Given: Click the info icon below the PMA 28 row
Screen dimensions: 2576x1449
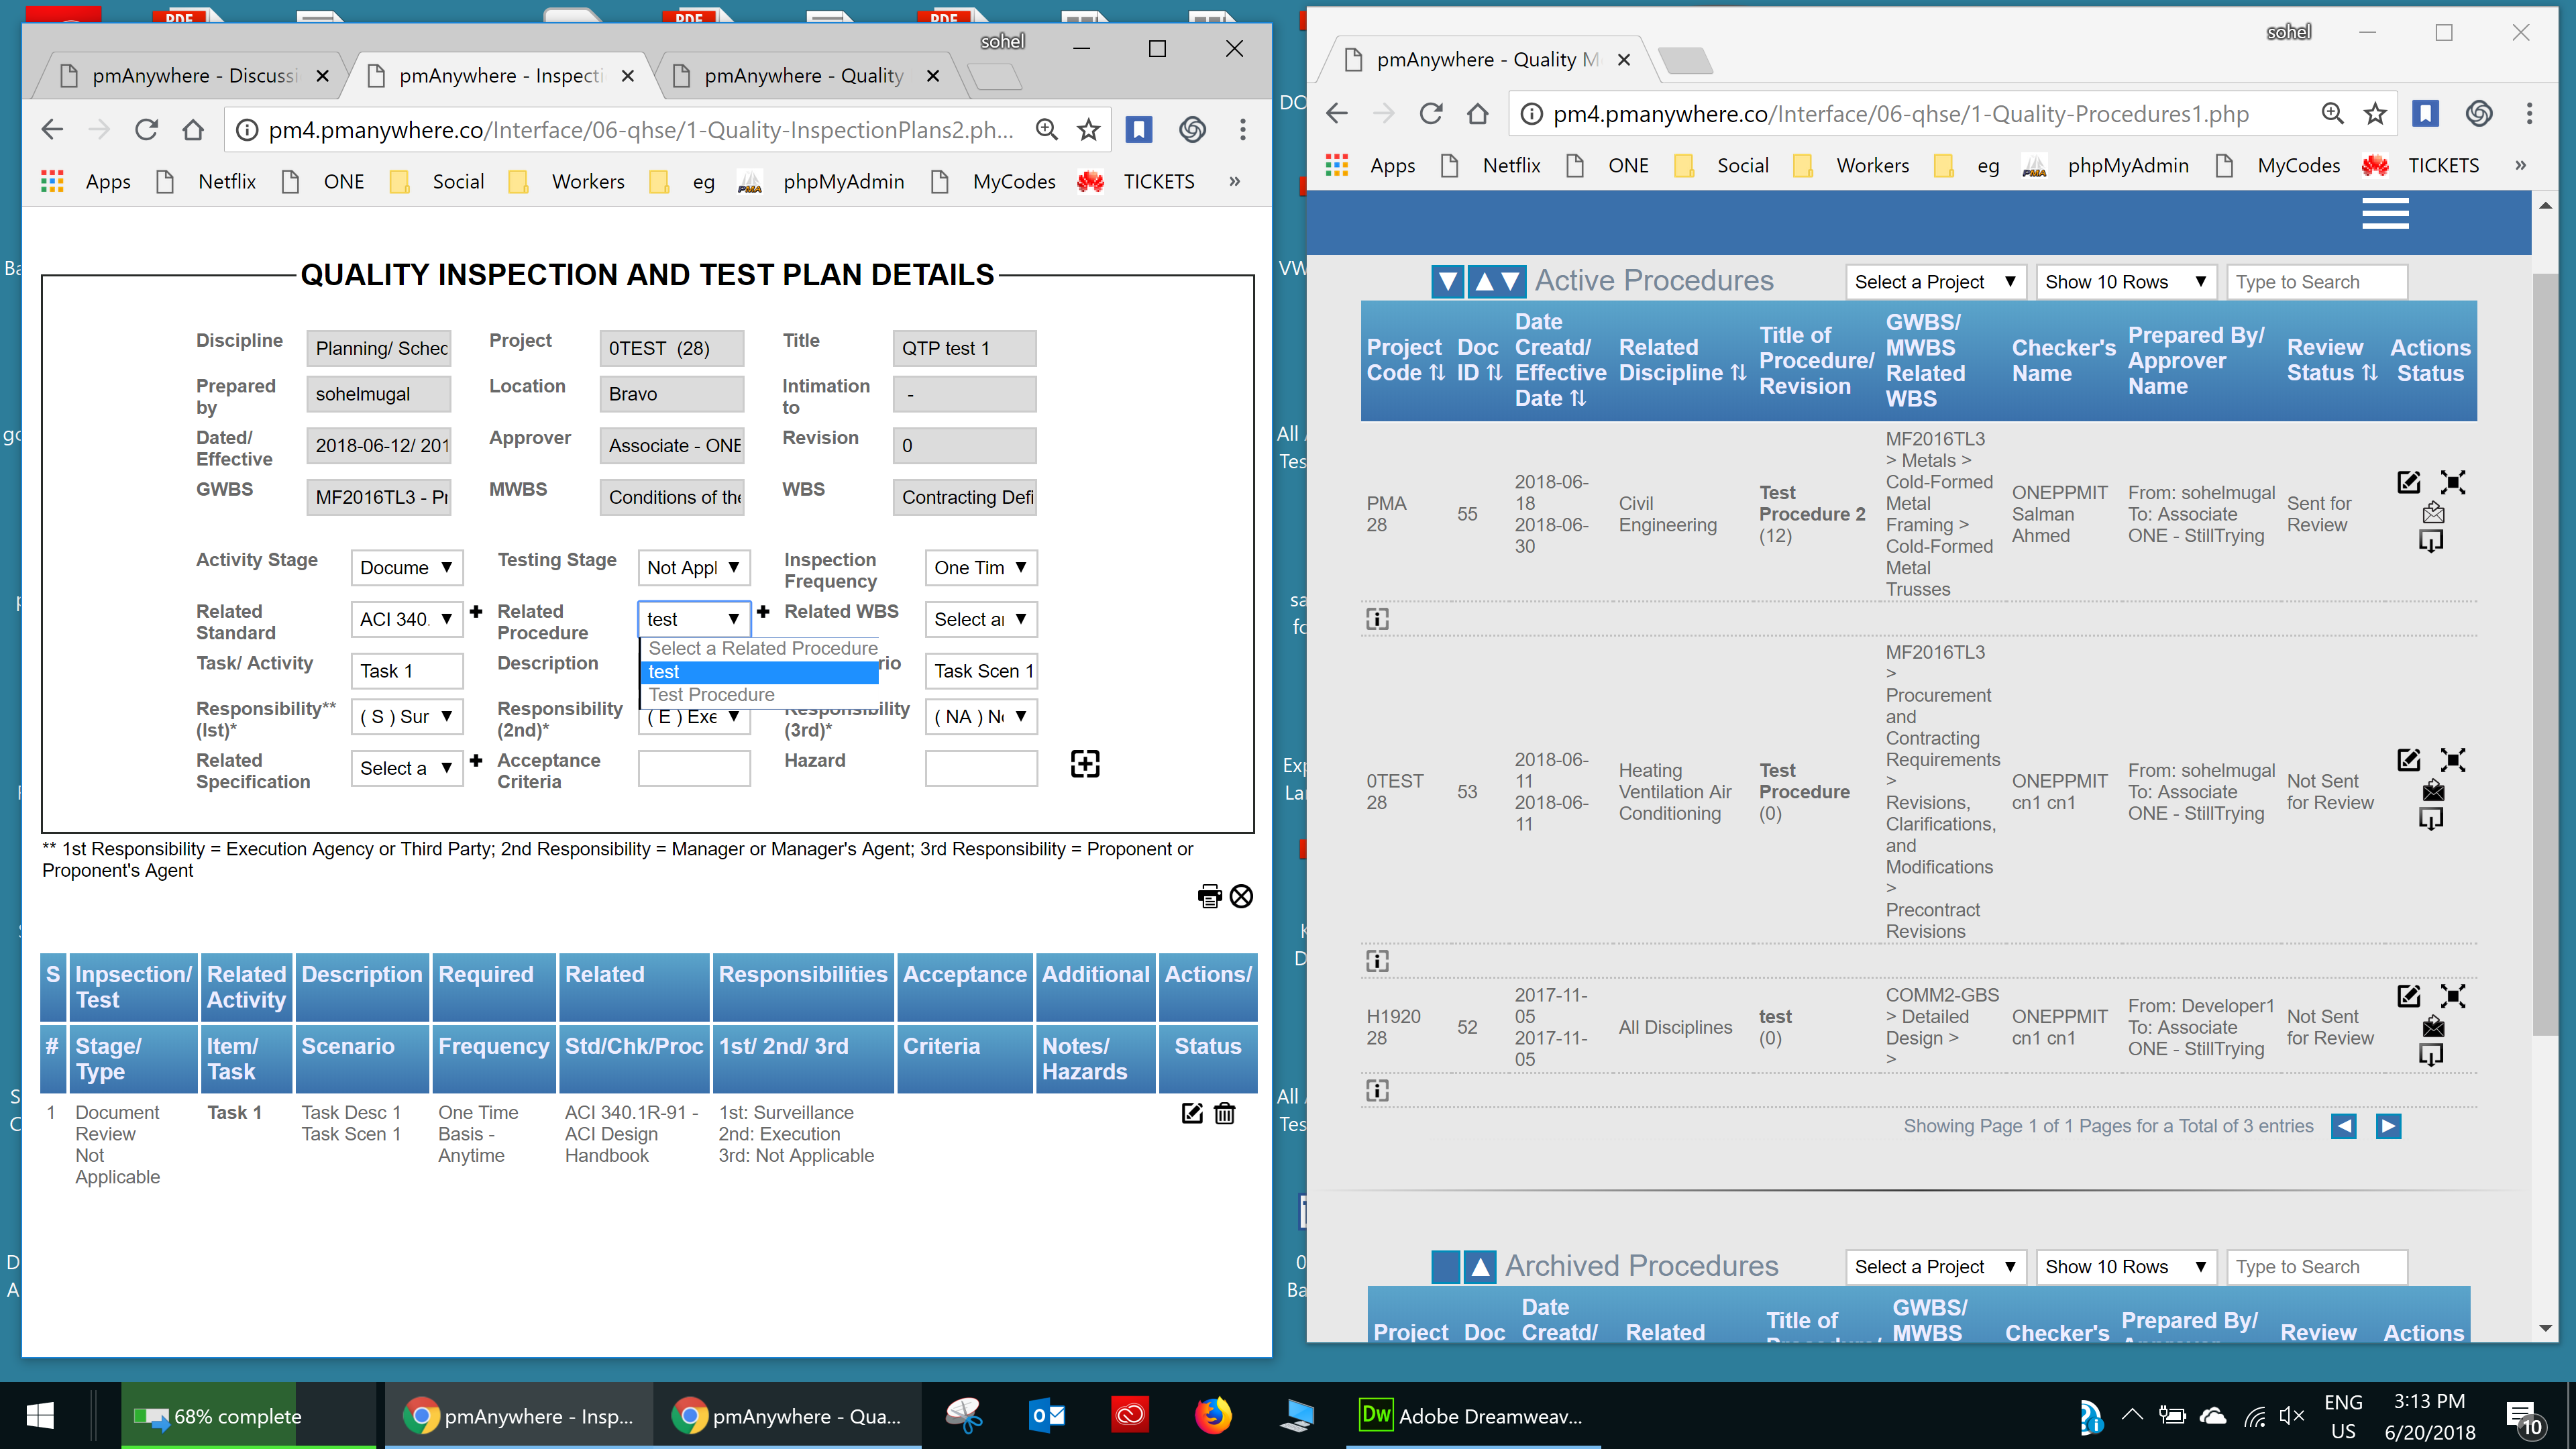Looking at the screenshot, I should (x=1377, y=619).
